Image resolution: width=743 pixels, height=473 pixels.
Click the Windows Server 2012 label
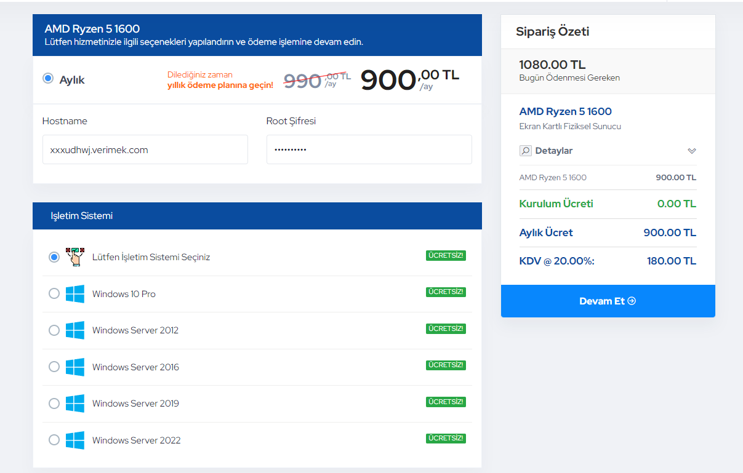coord(135,330)
